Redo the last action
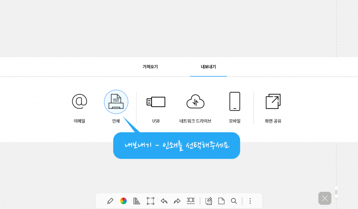 (x=177, y=201)
